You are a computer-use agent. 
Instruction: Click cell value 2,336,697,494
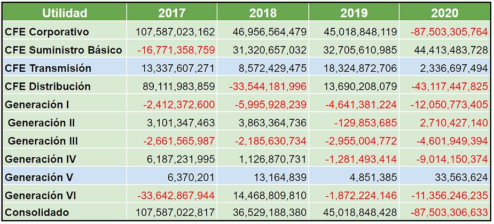coord(454,68)
